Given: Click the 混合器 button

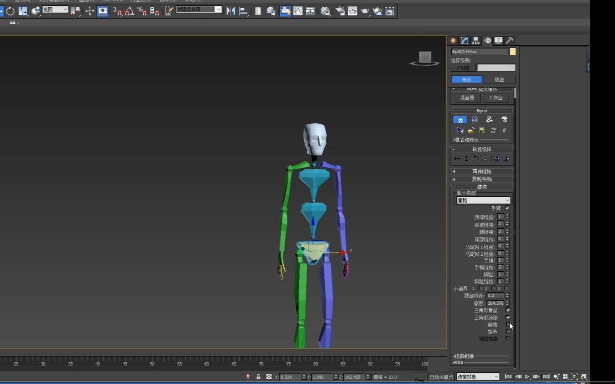Looking at the screenshot, I should [x=467, y=98].
